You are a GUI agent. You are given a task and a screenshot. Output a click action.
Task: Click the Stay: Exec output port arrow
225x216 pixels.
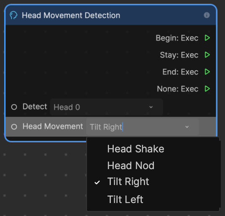pyautogui.click(x=207, y=55)
